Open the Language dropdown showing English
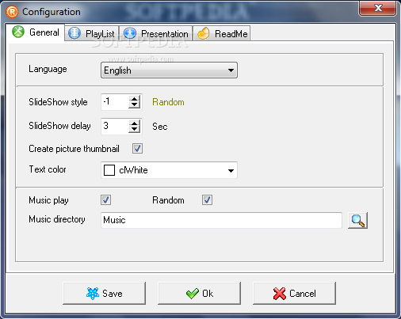This screenshot has width=401, height=319. tap(169, 70)
